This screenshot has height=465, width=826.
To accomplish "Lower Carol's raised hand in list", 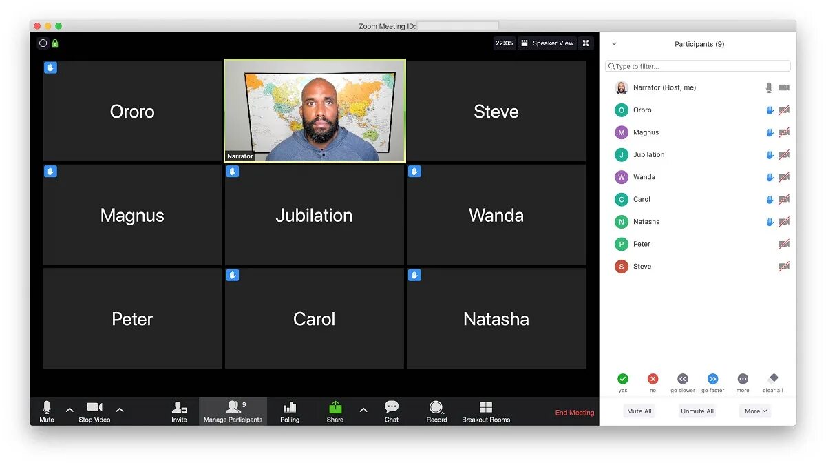I will click(770, 200).
